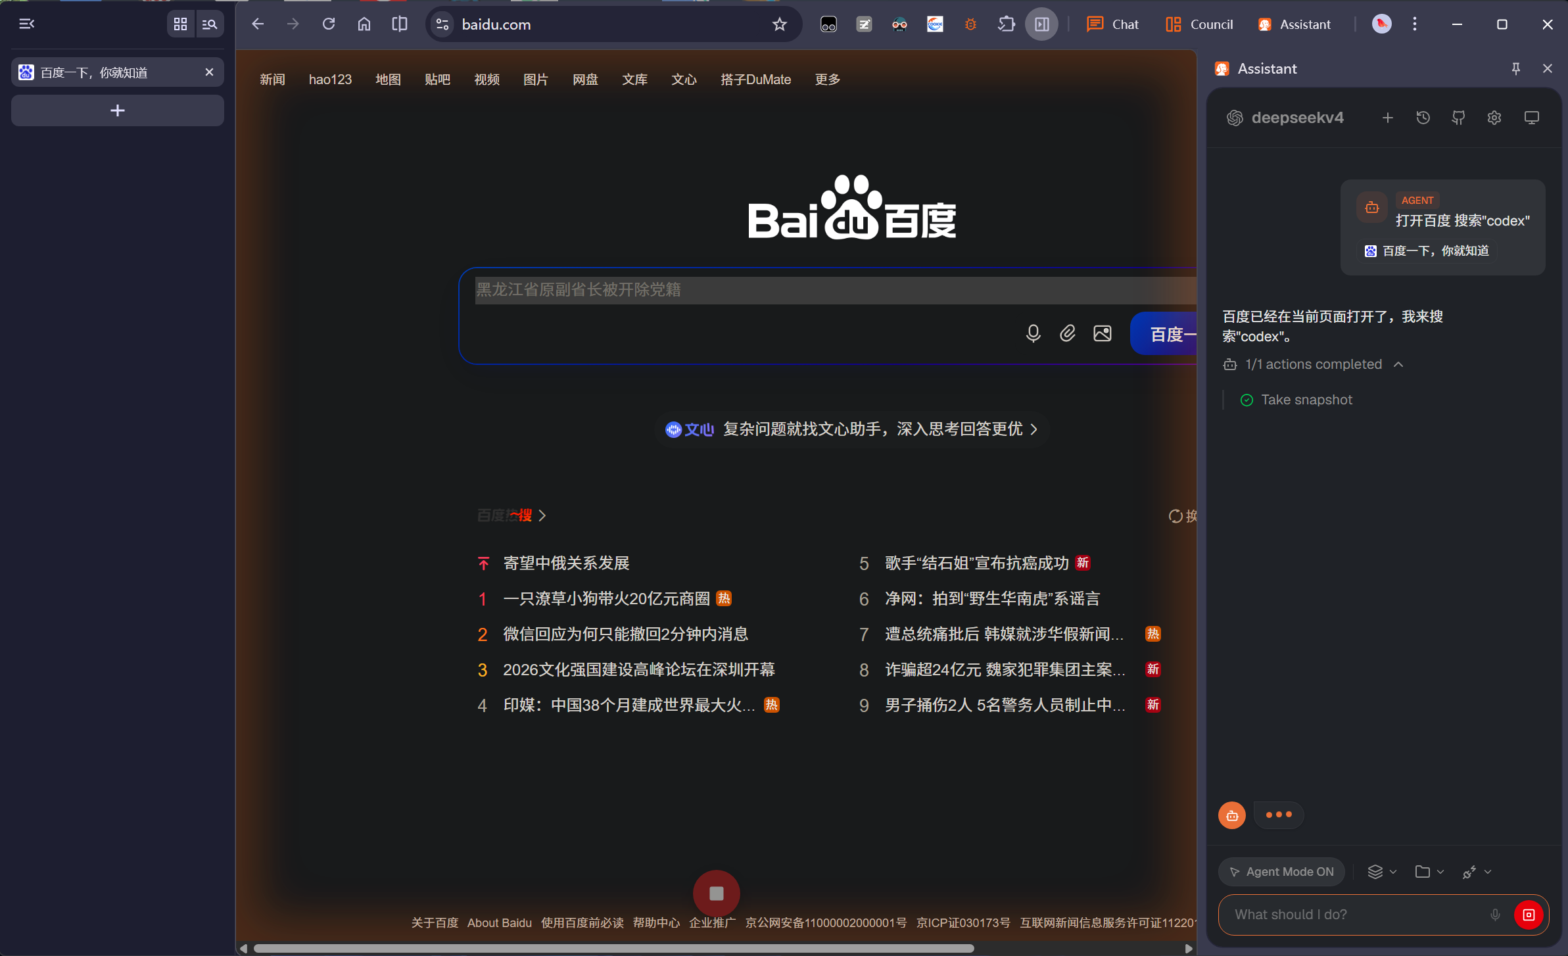Go to browser home page
Image resolution: width=1568 pixels, height=956 pixels.
coord(364,24)
